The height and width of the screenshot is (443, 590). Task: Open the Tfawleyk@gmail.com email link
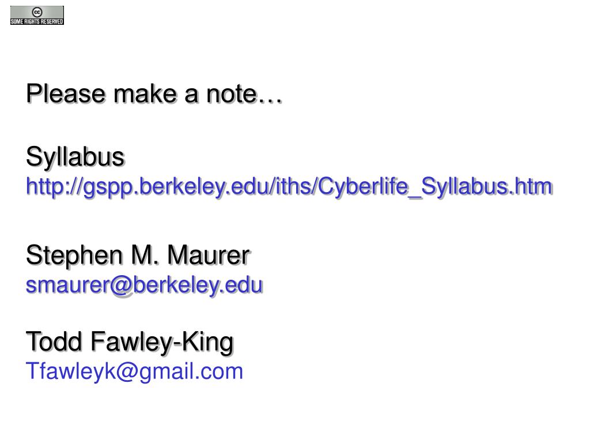[x=134, y=371]
